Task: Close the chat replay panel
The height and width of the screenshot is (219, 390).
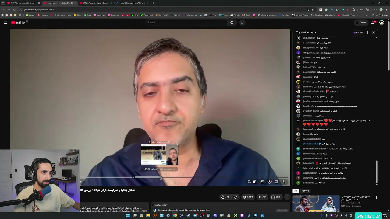Action: click(x=374, y=33)
